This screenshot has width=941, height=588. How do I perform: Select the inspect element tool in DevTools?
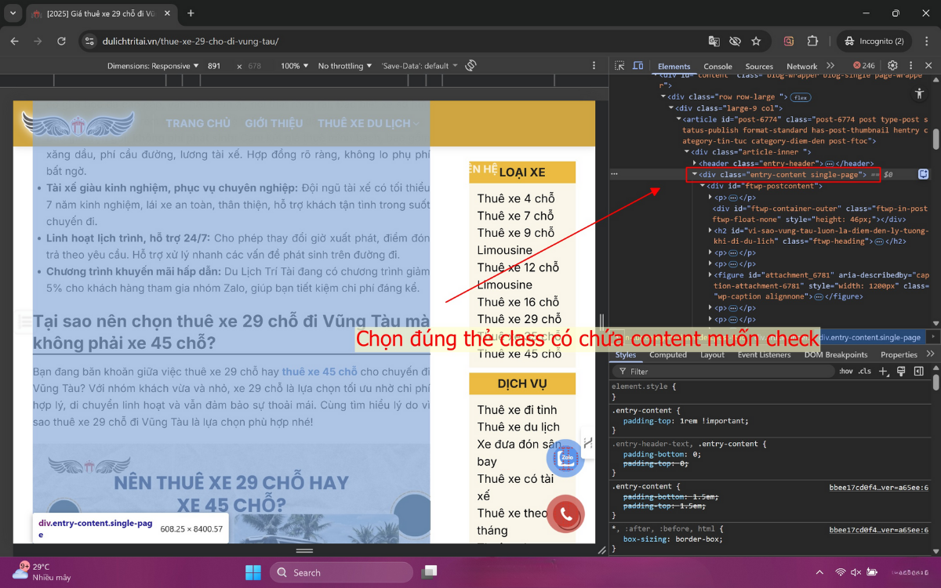pos(619,67)
